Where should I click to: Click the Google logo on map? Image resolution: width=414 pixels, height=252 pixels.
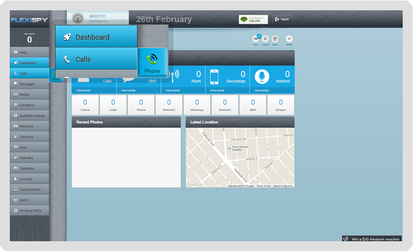tap(194, 184)
